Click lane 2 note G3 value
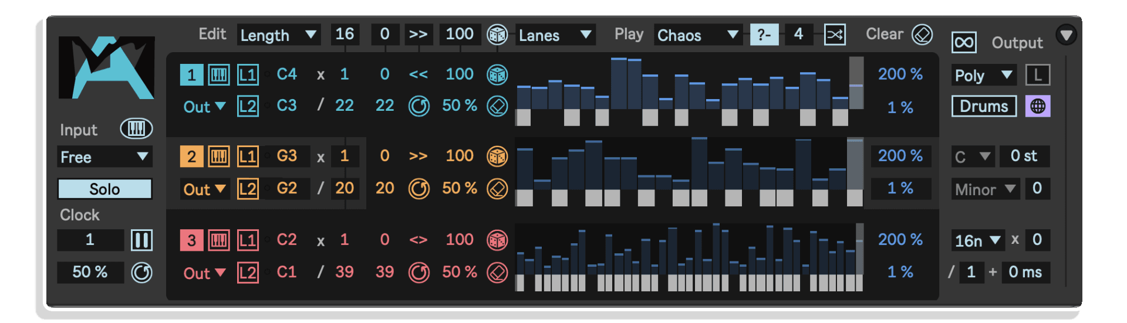 (x=286, y=156)
